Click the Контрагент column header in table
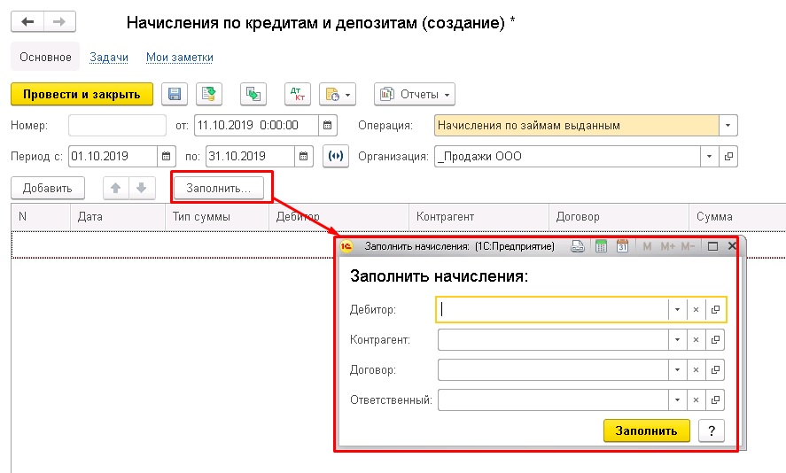 point(479,217)
